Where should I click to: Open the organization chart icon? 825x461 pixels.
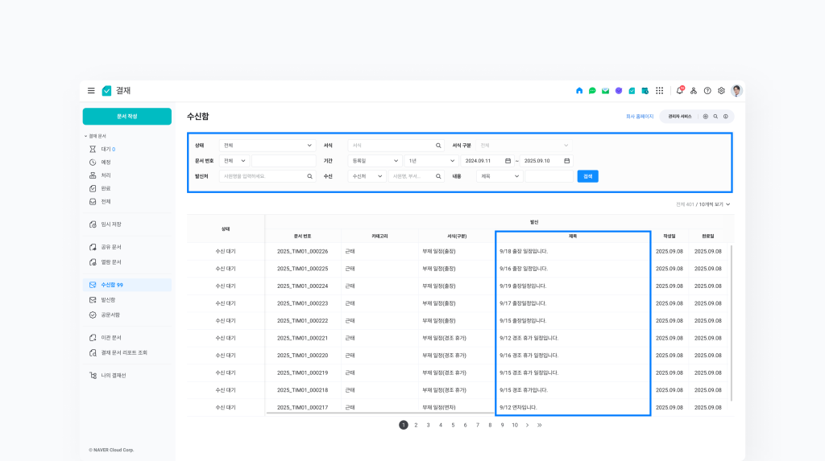[x=694, y=91]
